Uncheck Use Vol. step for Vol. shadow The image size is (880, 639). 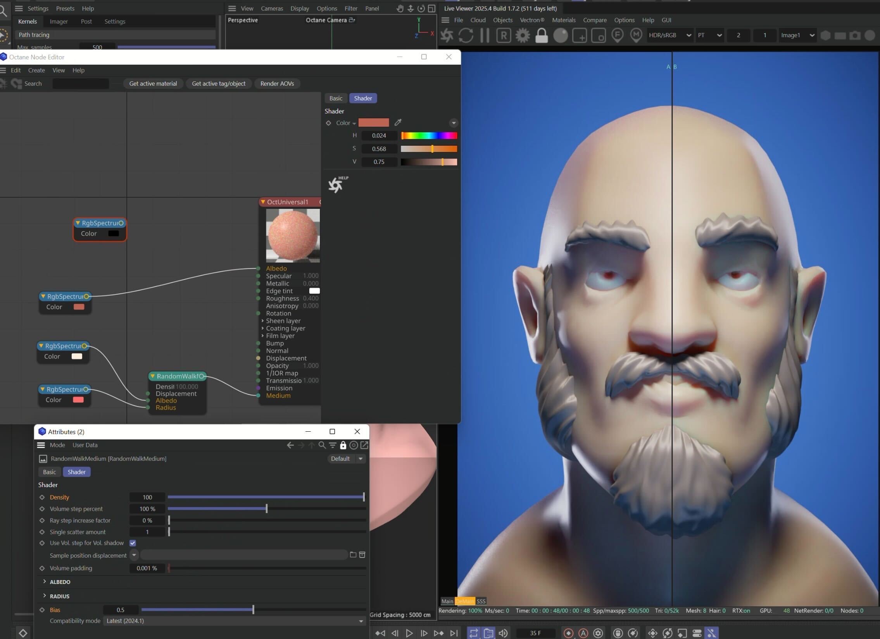pyautogui.click(x=133, y=543)
